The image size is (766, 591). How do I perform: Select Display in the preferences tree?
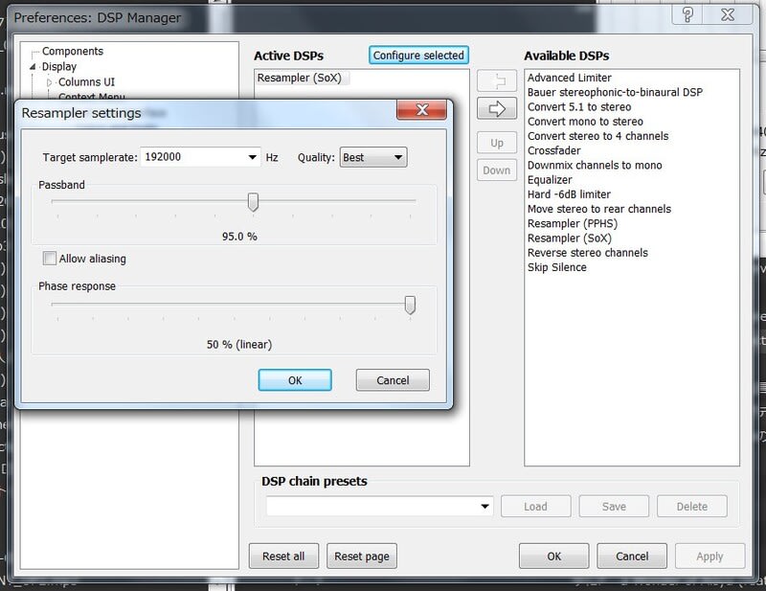pyautogui.click(x=59, y=66)
